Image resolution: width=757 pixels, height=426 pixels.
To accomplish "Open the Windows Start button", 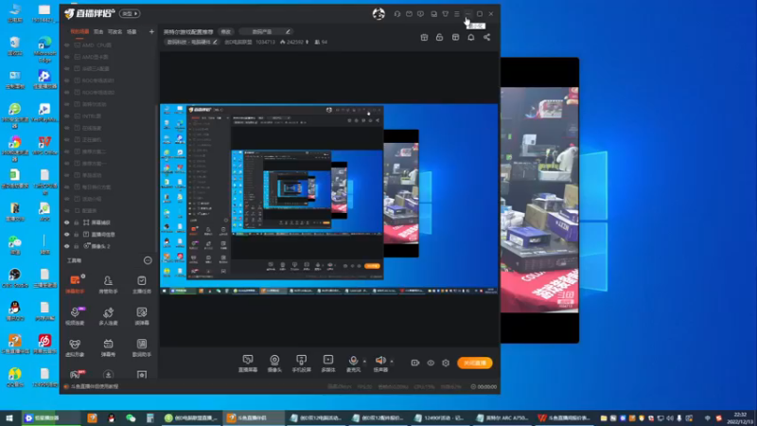I will click(x=9, y=417).
